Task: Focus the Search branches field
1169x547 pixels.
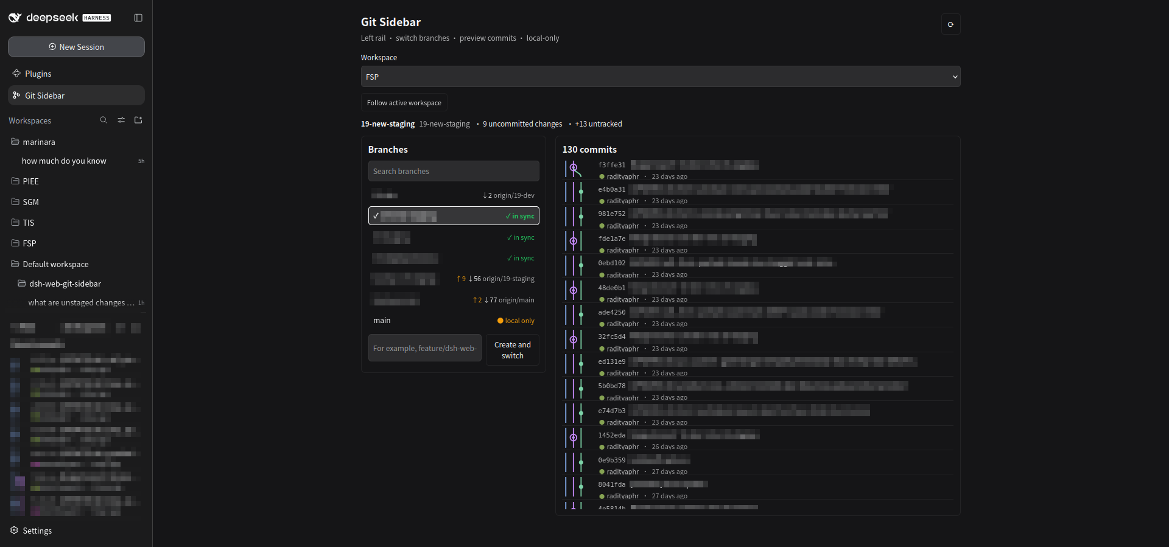Action: [454, 171]
